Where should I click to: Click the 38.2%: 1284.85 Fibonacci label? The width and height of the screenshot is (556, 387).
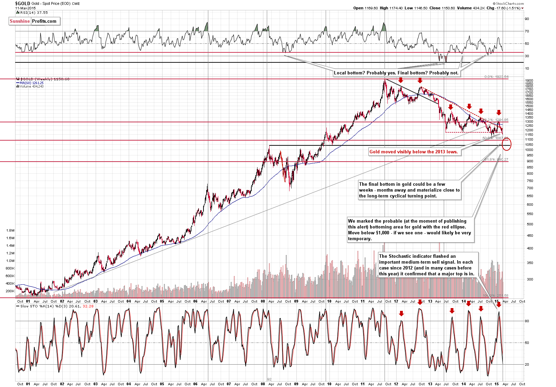(496, 120)
